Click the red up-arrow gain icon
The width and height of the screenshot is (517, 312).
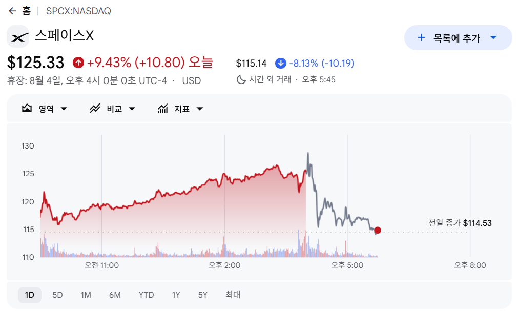pos(78,63)
